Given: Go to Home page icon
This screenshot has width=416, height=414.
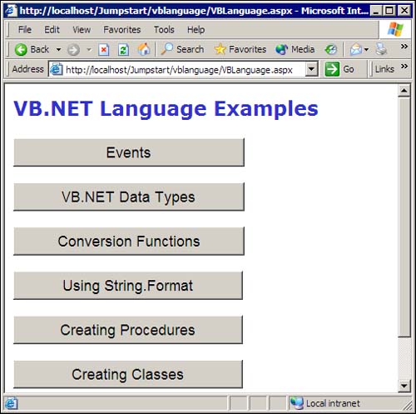Looking at the screenshot, I should pos(144,49).
